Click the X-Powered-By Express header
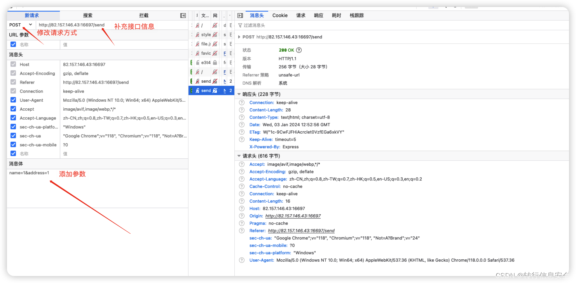Viewport: 576px width, 283px height. pos(274,147)
